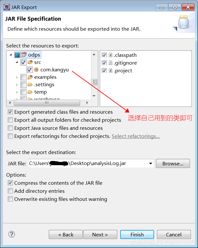Click the .settings folder icon

pos(30,85)
